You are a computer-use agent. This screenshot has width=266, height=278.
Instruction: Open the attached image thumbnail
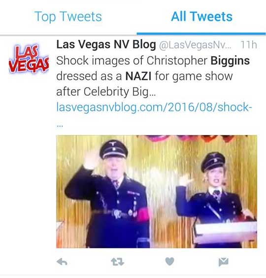tap(157, 191)
